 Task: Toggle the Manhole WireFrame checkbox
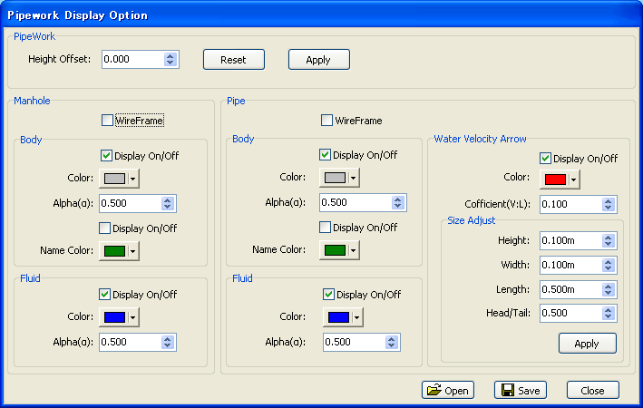pos(107,121)
